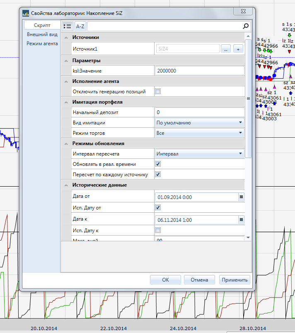The image size is (295, 333).
Task: Click the properties list vertical scrollbar
Action: (x=248, y=99)
